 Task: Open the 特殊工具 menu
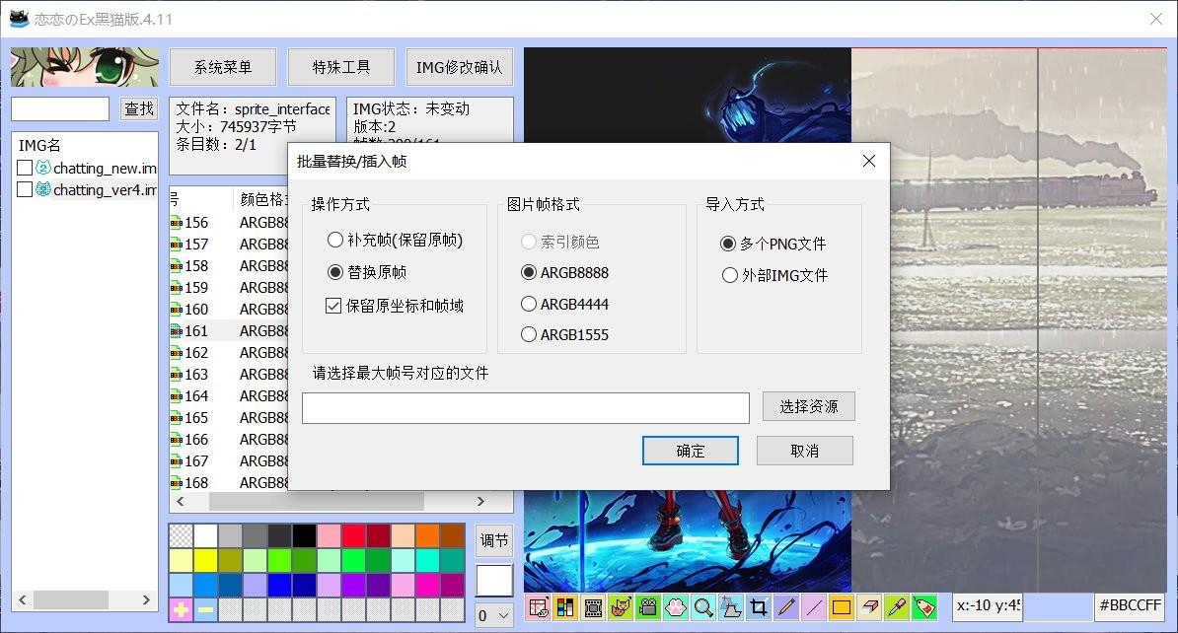click(341, 67)
